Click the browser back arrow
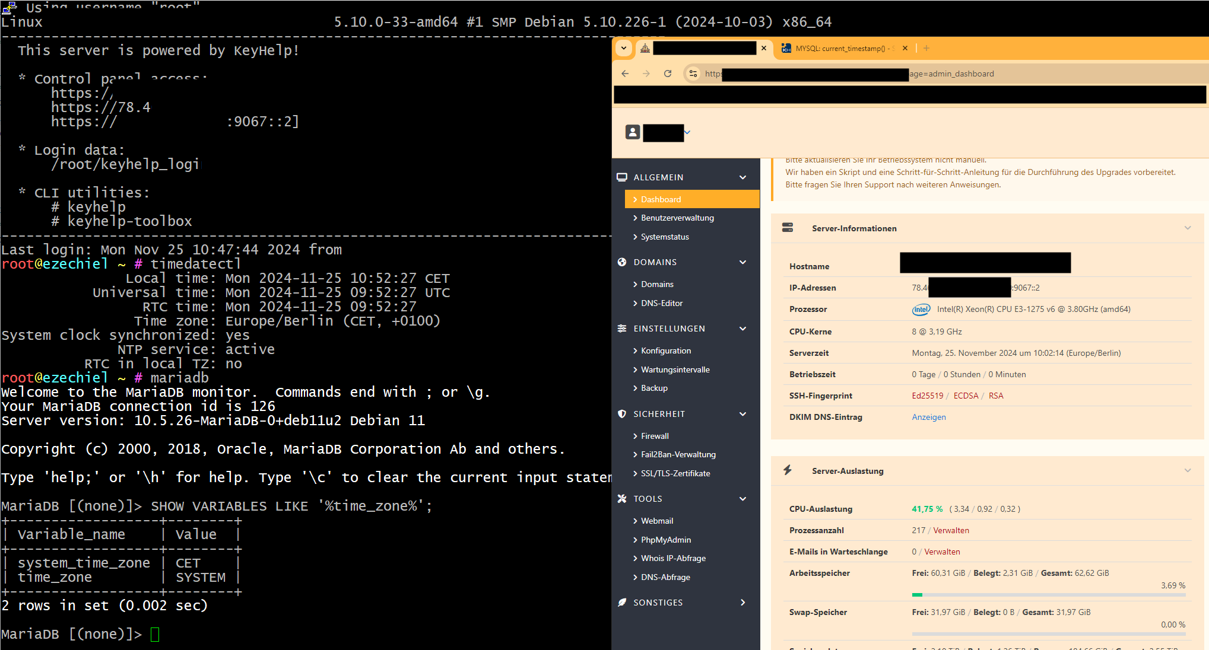 625,74
